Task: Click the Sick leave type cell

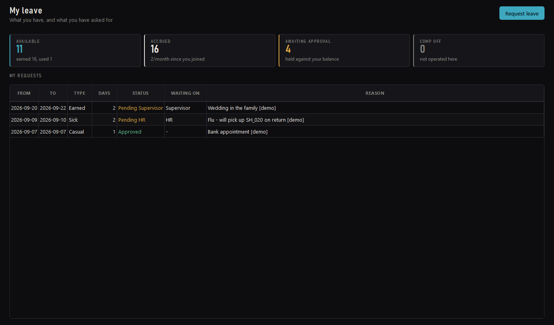Action: pyautogui.click(x=80, y=120)
